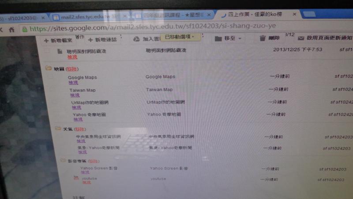Open the 中央氣象局全球資訊網 title link
Screen dimensions: 353x199
98,137
